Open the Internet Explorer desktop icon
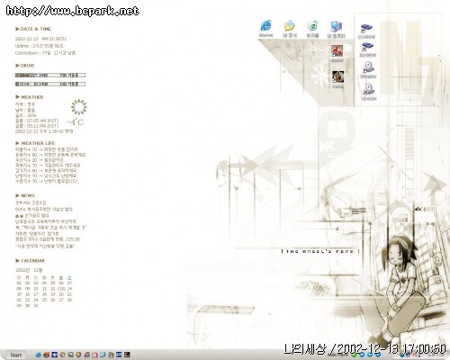The width and height of the screenshot is (450, 360). tap(266, 26)
